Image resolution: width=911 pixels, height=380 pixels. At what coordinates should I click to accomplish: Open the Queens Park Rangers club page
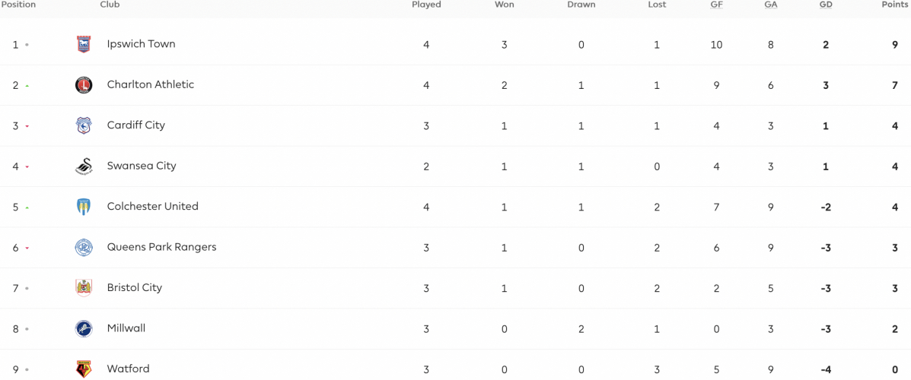click(161, 247)
